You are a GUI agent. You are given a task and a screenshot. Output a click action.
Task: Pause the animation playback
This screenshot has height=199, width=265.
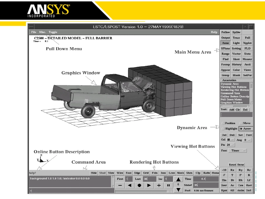[168, 185]
